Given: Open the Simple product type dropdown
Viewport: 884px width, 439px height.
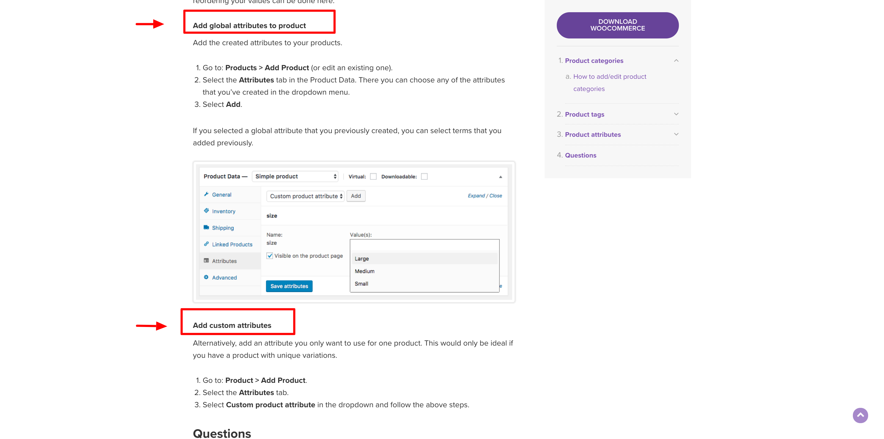Looking at the screenshot, I should click(x=295, y=176).
